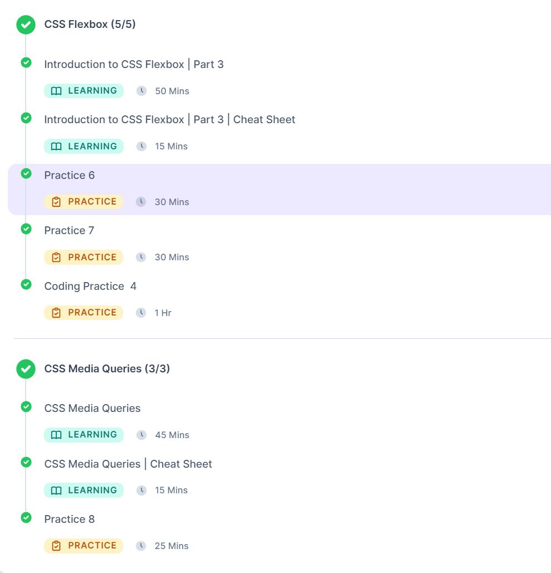
Task: Click the clock icon beside 25 Mins
Action: (142, 546)
